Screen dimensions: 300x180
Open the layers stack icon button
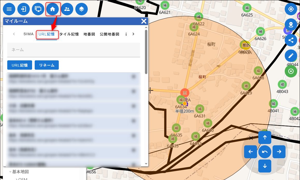82,9
